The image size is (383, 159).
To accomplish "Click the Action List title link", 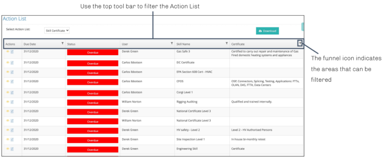I will point(15,19).
